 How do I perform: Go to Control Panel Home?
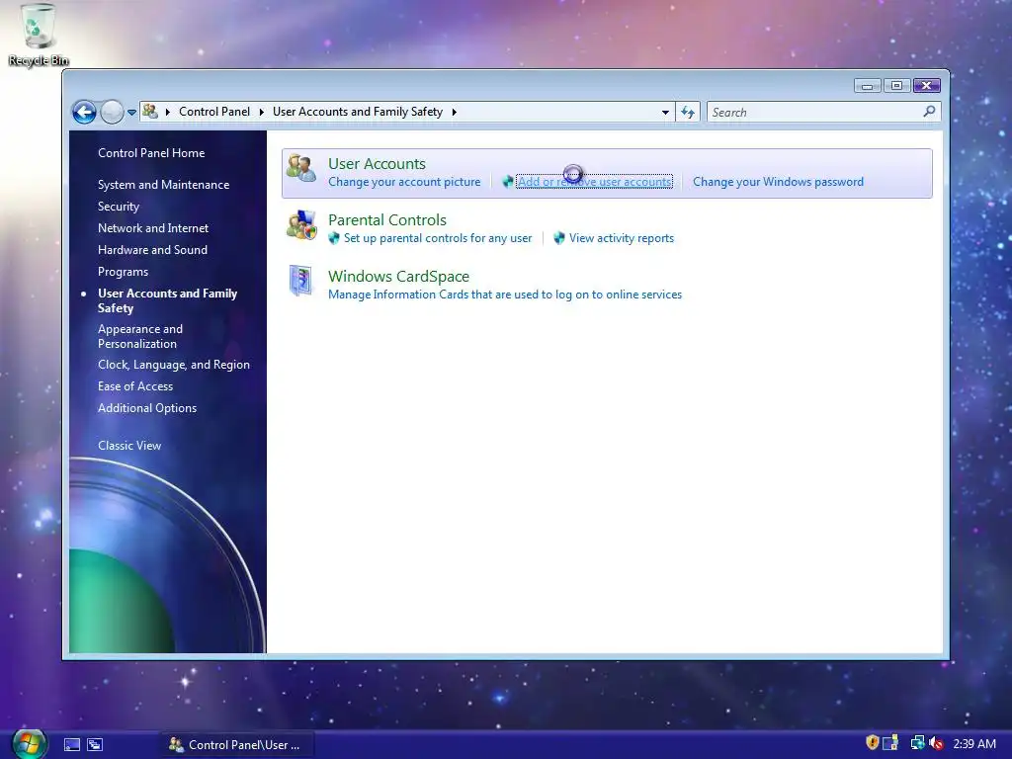pyautogui.click(x=151, y=153)
